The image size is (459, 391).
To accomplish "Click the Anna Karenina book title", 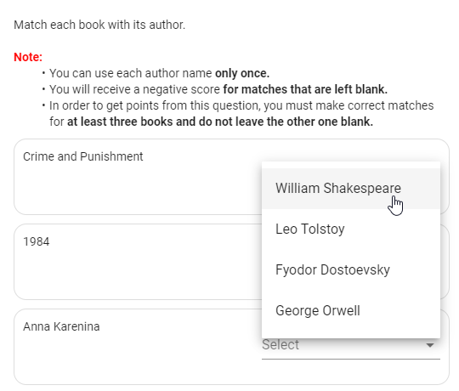I will 61,326.
